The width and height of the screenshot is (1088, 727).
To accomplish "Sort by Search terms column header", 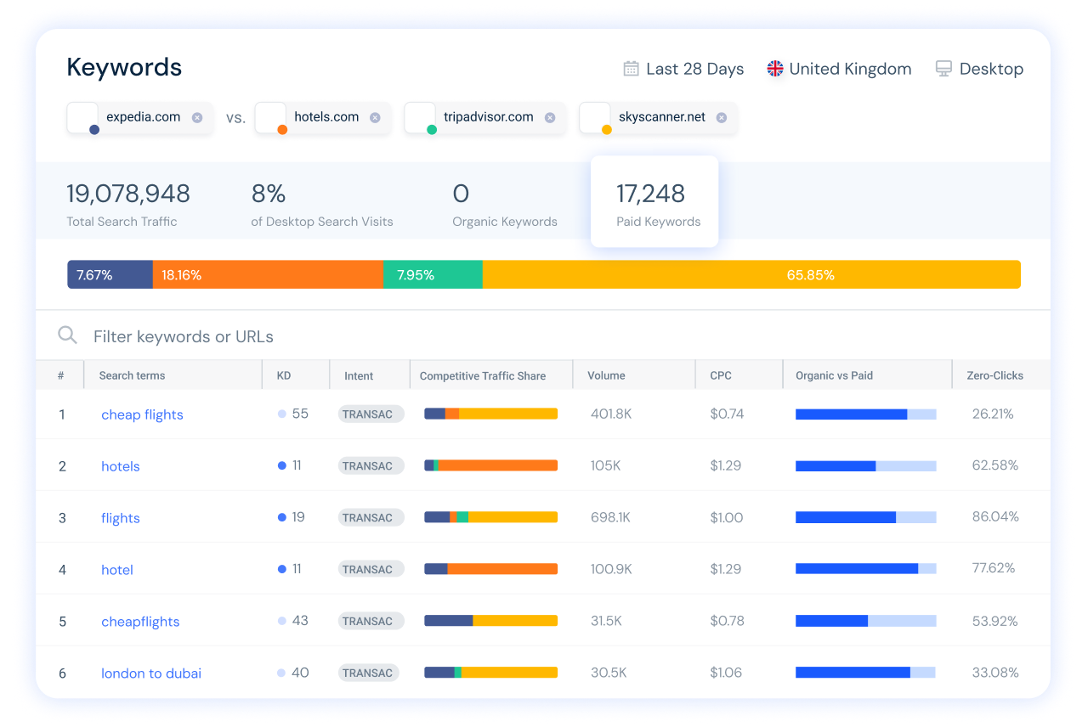I will click(132, 375).
